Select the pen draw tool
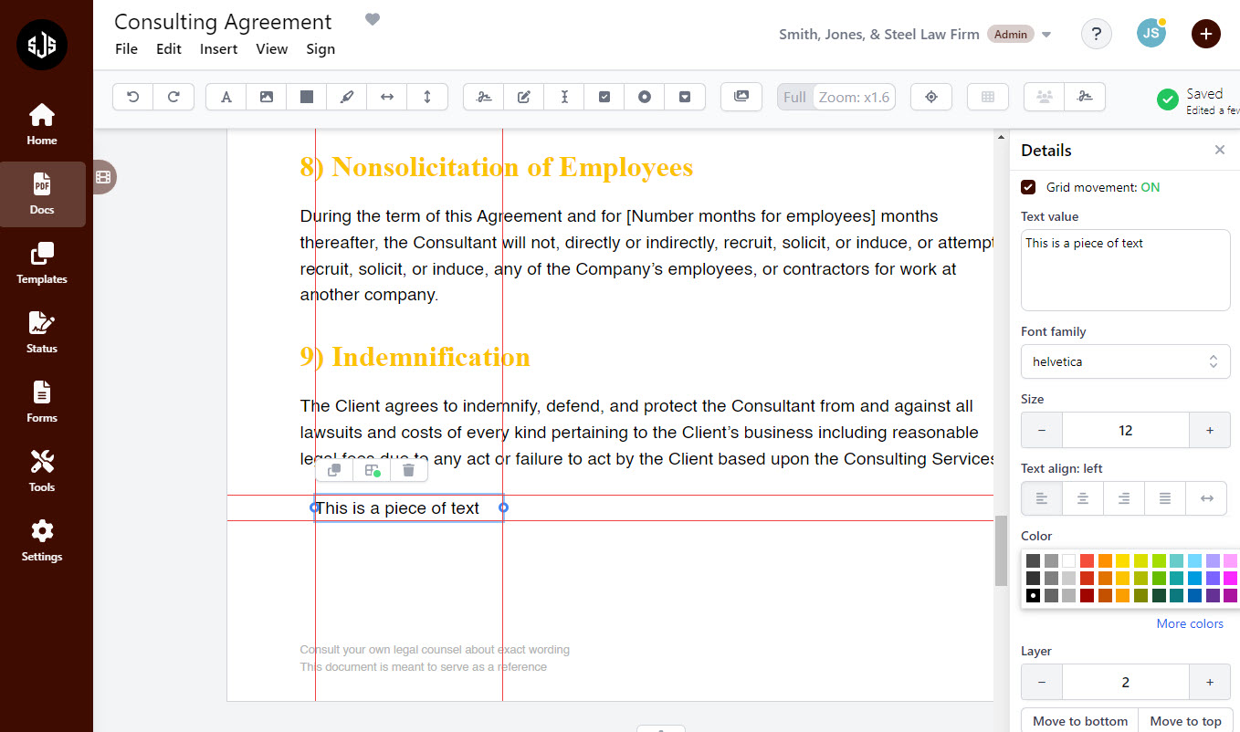This screenshot has height=732, width=1240. pos(347,97)
